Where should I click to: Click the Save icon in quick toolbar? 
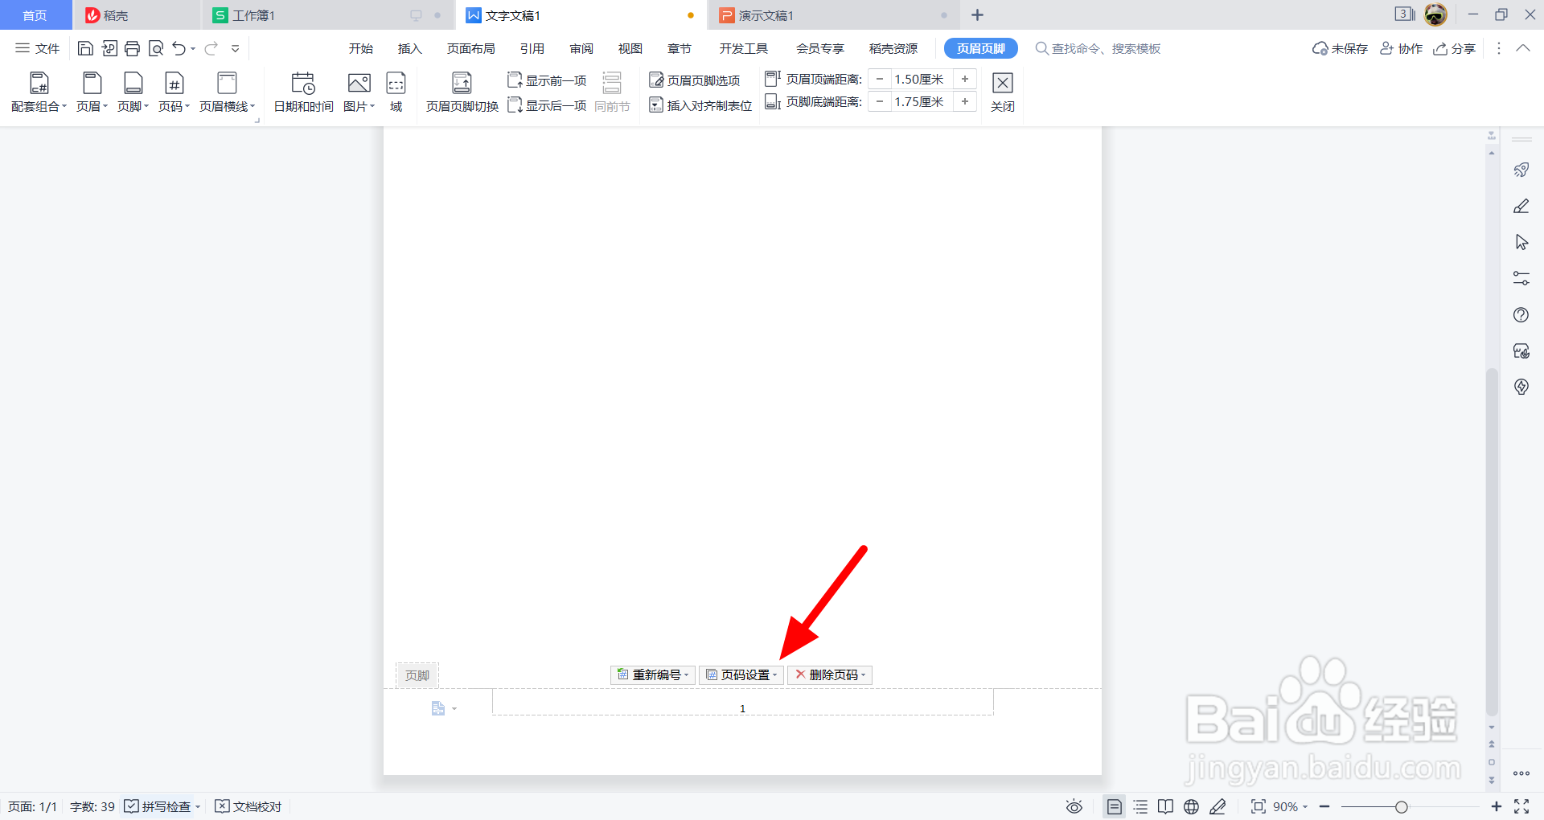click(85, 48)
